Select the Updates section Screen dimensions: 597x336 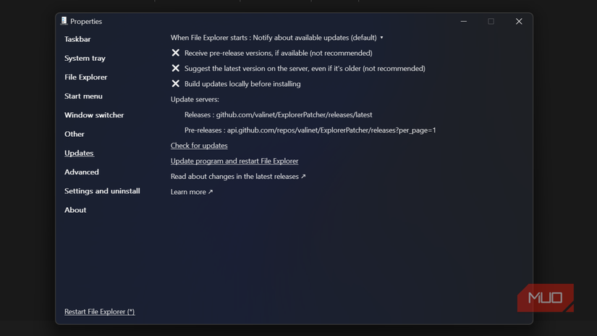click(x=79, y=153)
